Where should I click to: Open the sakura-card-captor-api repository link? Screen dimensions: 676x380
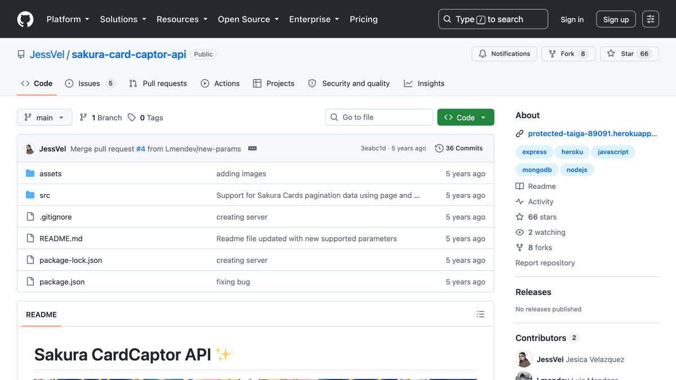click(128, 55)
